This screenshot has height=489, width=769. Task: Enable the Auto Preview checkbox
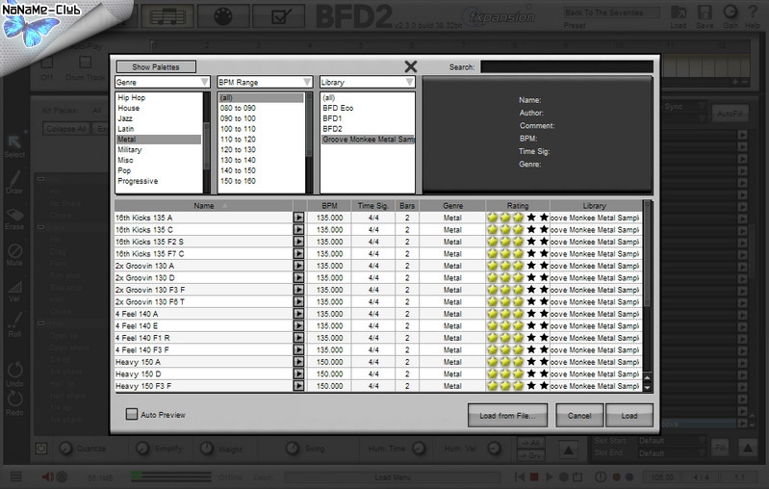(132, 415)
